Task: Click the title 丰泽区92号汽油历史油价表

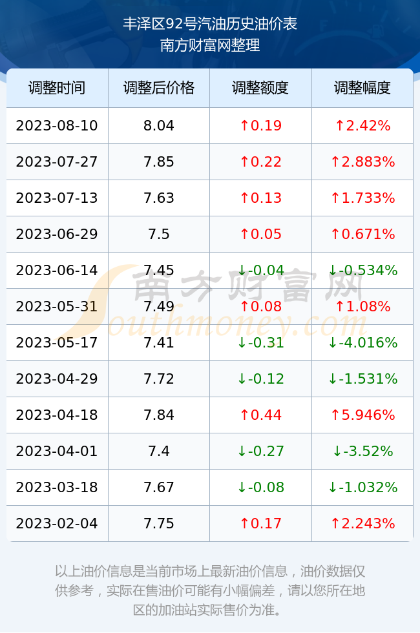Action: (x=210, y=24)
